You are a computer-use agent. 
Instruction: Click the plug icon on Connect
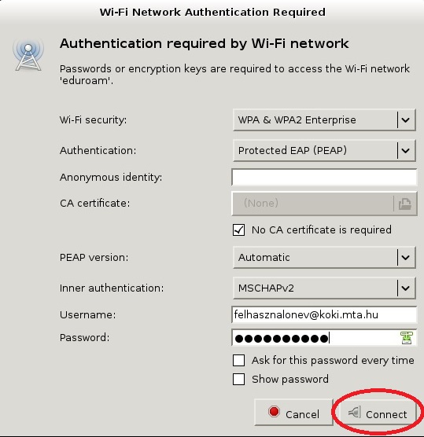pos(355,412)
